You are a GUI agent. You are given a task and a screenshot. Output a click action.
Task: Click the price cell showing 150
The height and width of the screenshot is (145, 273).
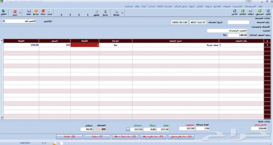(x=55, y=45)
